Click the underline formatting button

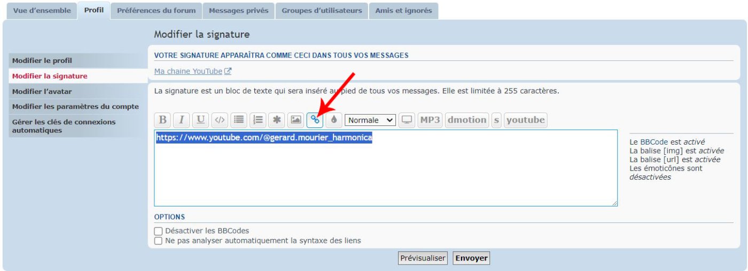tap(200, 120)
